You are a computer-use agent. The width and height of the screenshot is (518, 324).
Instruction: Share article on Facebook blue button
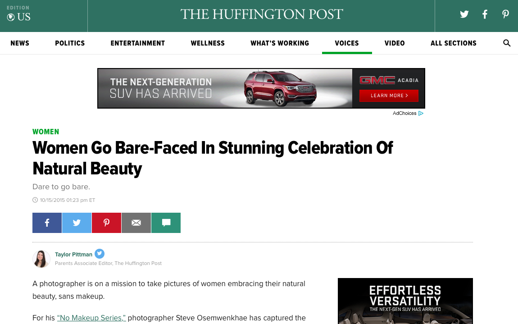click(47, 223)
